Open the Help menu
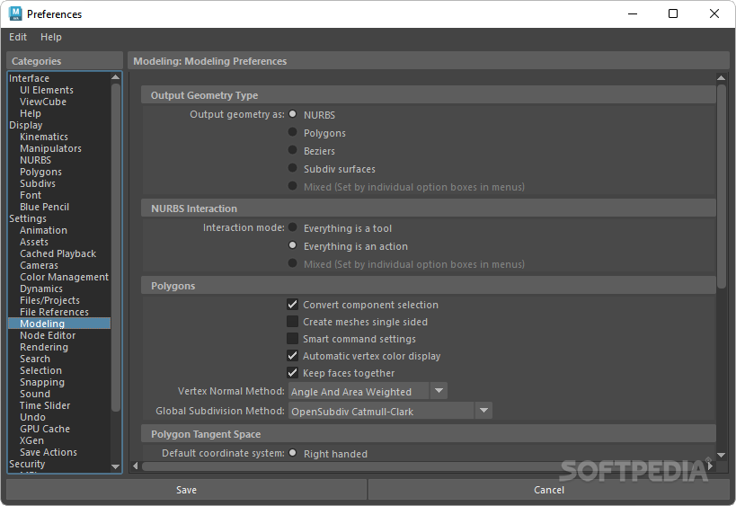This screenshot has width=736, height=506. [50, 37]
